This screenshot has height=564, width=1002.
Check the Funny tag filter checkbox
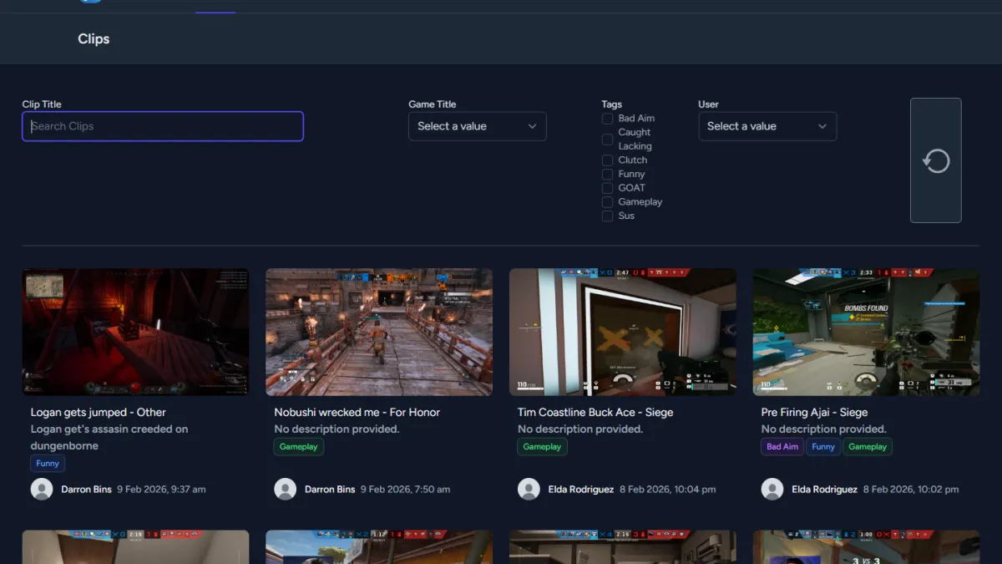pos(607,174)
